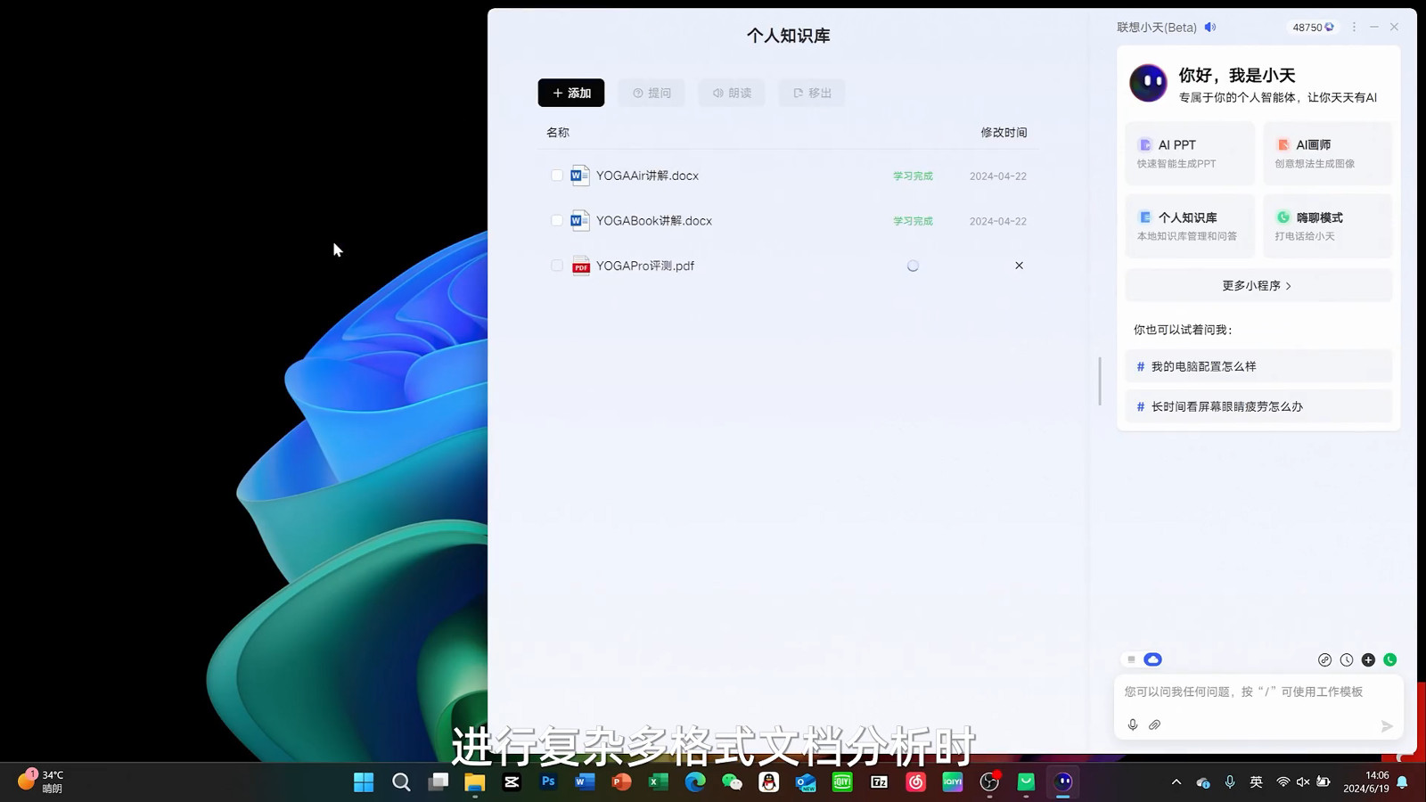Open the 嗨聊模式 voice chat card

pos(1327,226)
